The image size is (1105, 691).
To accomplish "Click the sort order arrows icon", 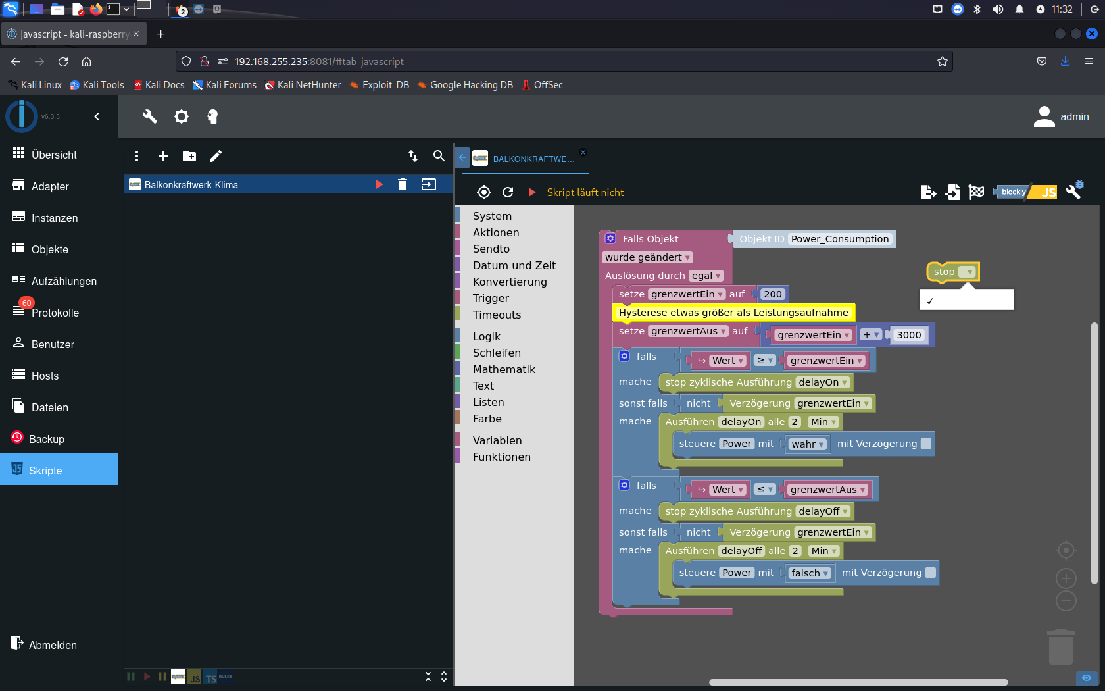I will (x=413, y=156).
